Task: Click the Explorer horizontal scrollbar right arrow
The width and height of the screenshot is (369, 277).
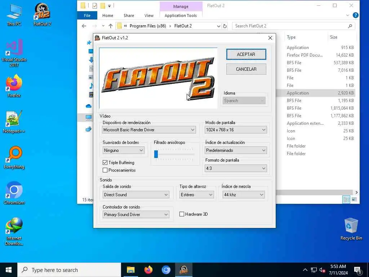Action: click(x=356, y=193)
